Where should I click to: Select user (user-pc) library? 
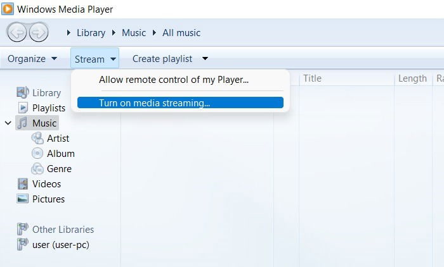click(61, 245)
